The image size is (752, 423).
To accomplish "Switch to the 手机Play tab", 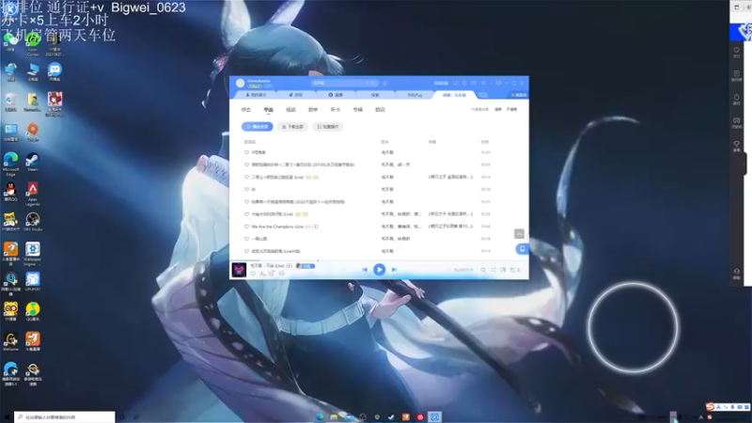I will click(415, 95).
